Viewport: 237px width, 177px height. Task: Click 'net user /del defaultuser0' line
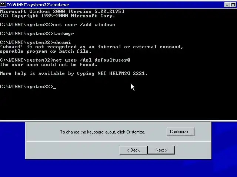coord(65,60)
